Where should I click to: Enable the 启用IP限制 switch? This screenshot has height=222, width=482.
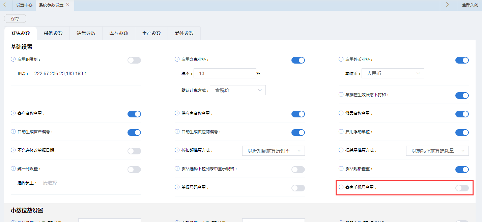(134, 60)
